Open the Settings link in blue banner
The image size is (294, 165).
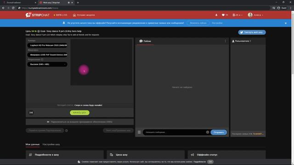217,23
